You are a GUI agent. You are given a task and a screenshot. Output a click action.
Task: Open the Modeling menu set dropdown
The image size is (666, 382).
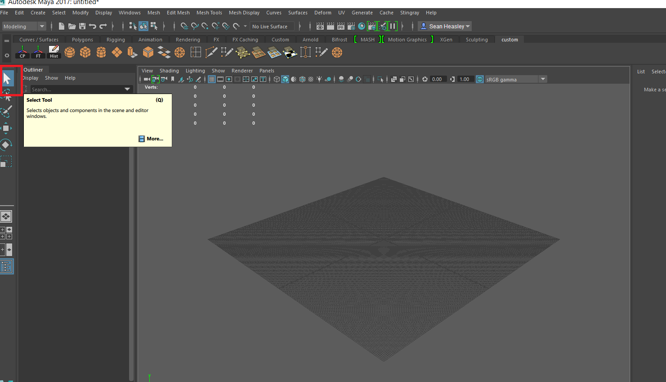click(x=24, y=27)
